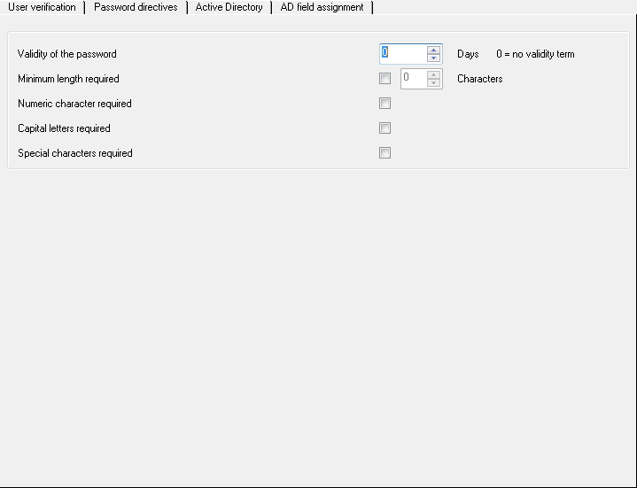Go to the AD field assignment tab
Screen dimensions: 637x488
point(322,7)
